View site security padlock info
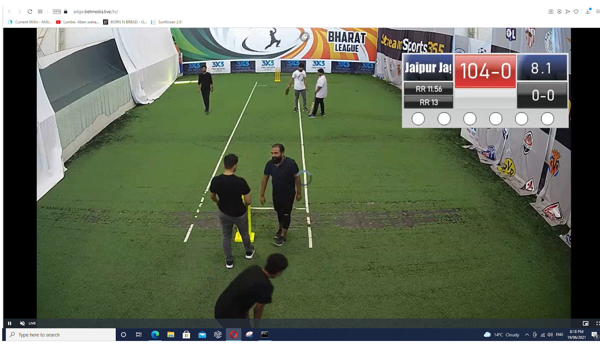600x349 pixels. click(66, 12)
